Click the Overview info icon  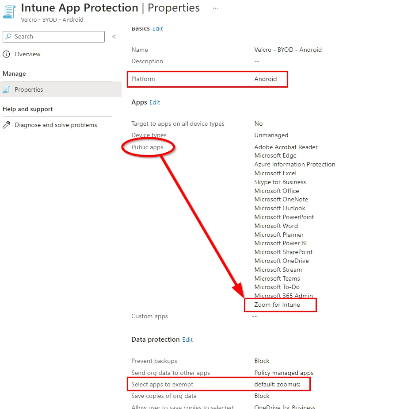coord(6,54)
